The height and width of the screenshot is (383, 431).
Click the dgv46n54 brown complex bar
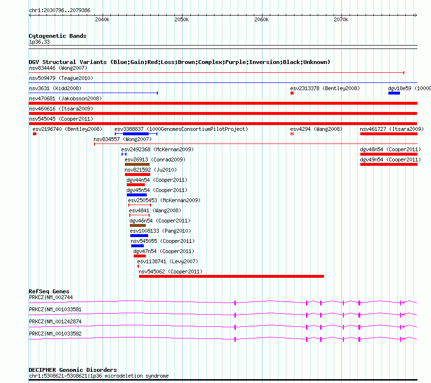point(138,225)
